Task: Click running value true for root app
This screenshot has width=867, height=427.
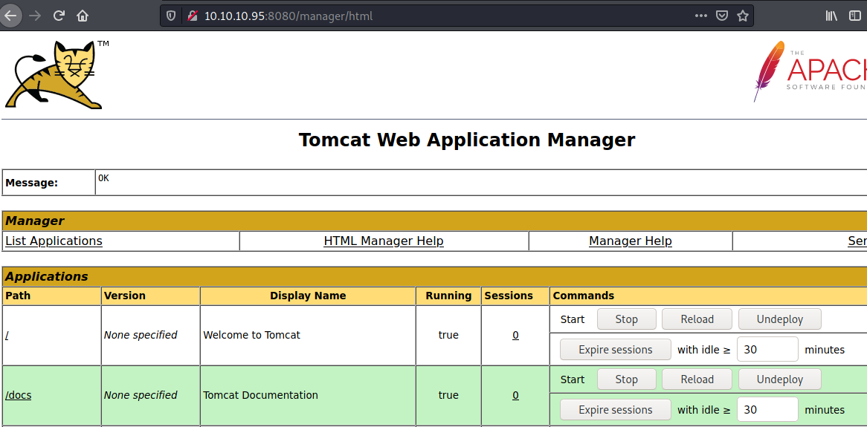Action: 448,335
